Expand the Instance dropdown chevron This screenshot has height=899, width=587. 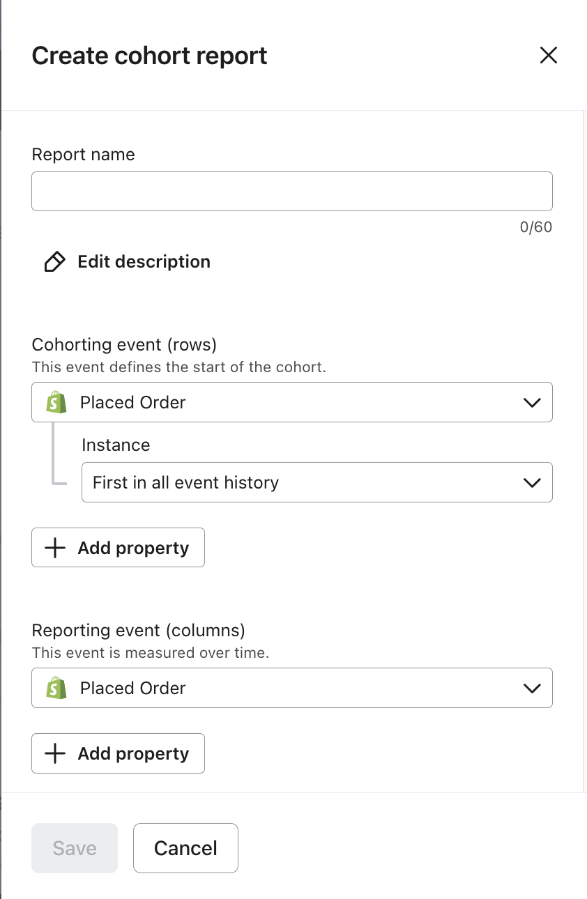pyautogui.click(x=532, y=483)
